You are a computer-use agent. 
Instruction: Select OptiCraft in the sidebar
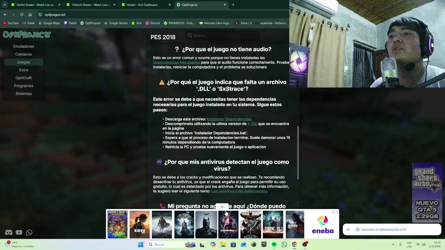(x=24, y=78)
